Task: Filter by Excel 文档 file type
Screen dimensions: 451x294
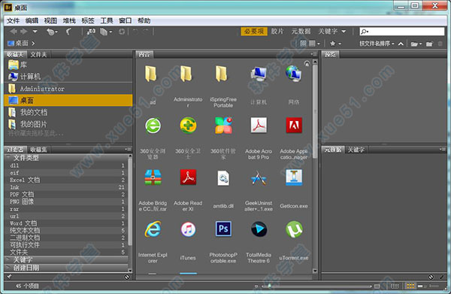Action: coord(67,180)
